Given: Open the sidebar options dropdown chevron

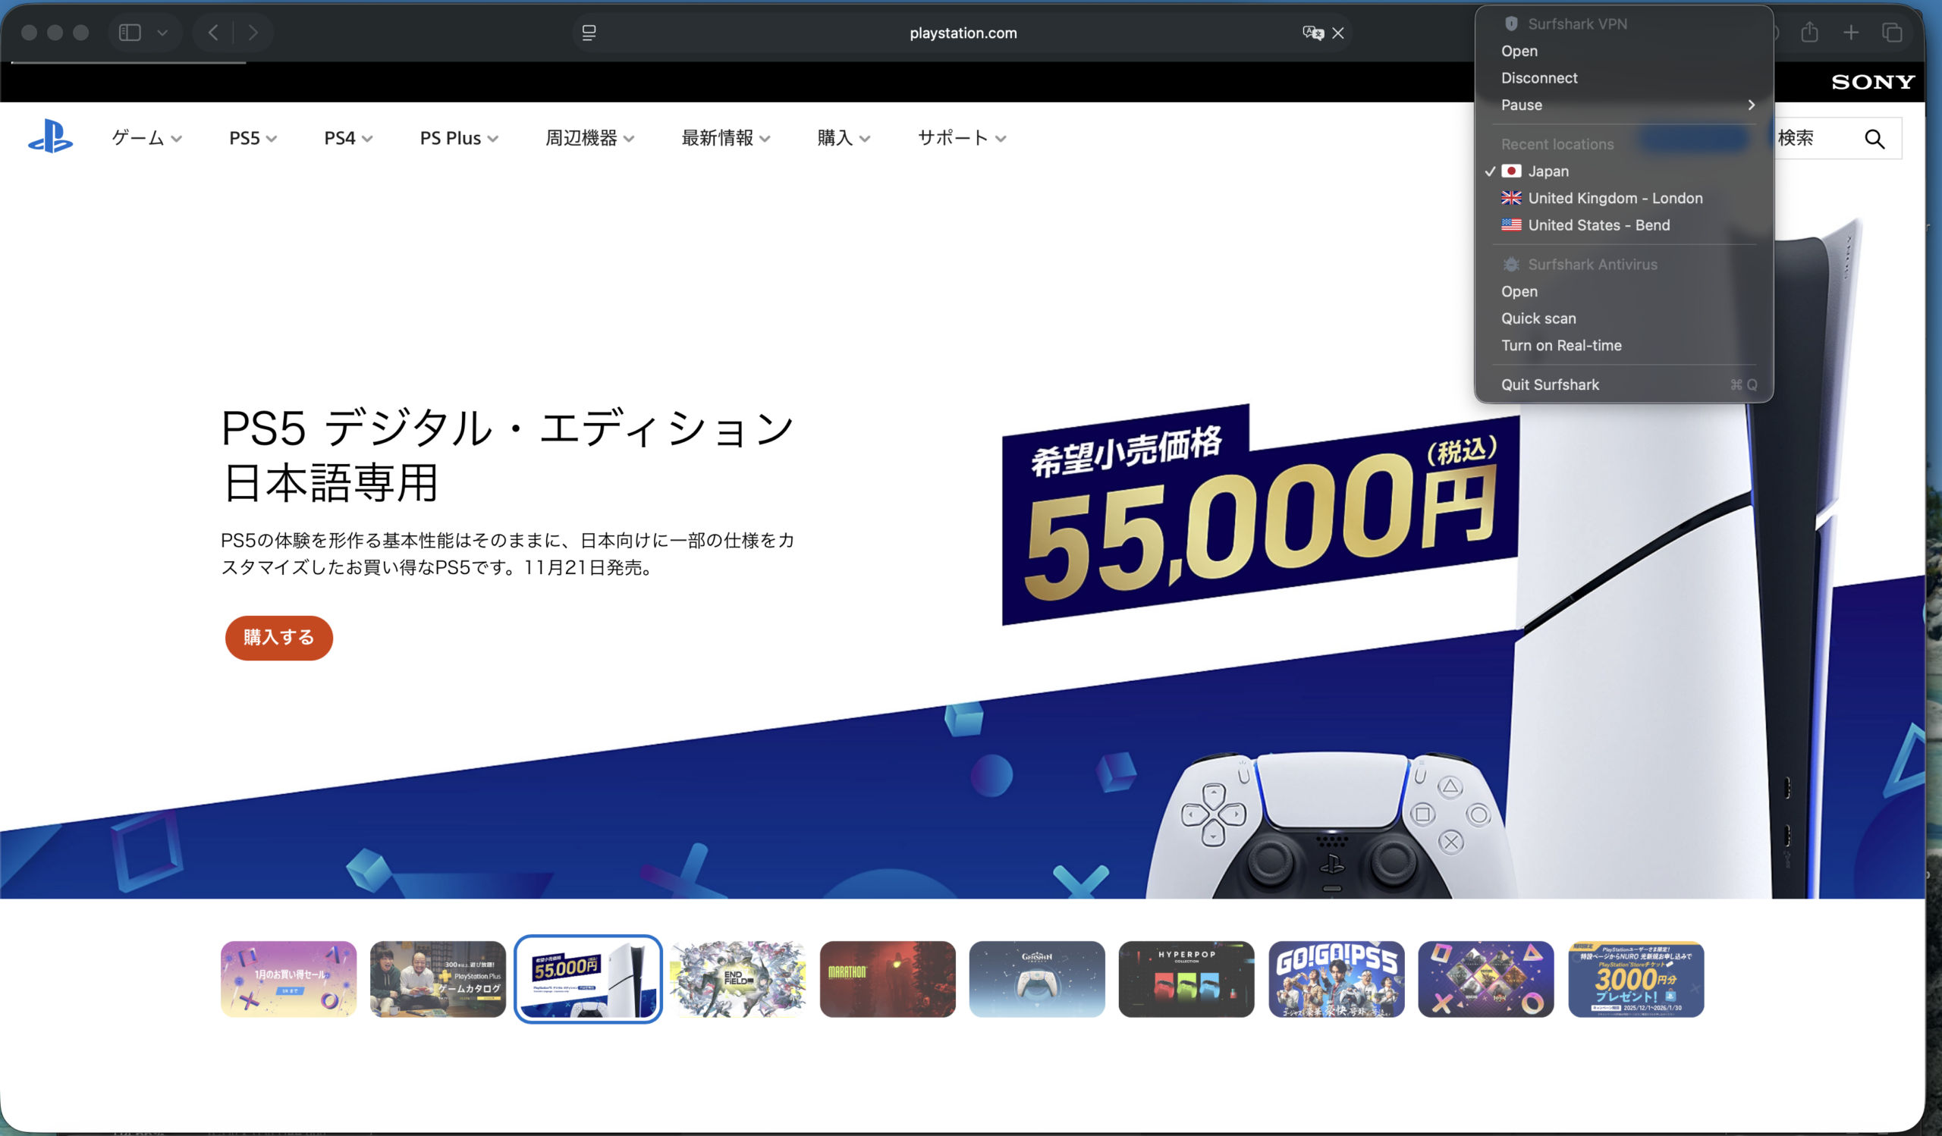Looking at the screenshot, I should 162,33.
